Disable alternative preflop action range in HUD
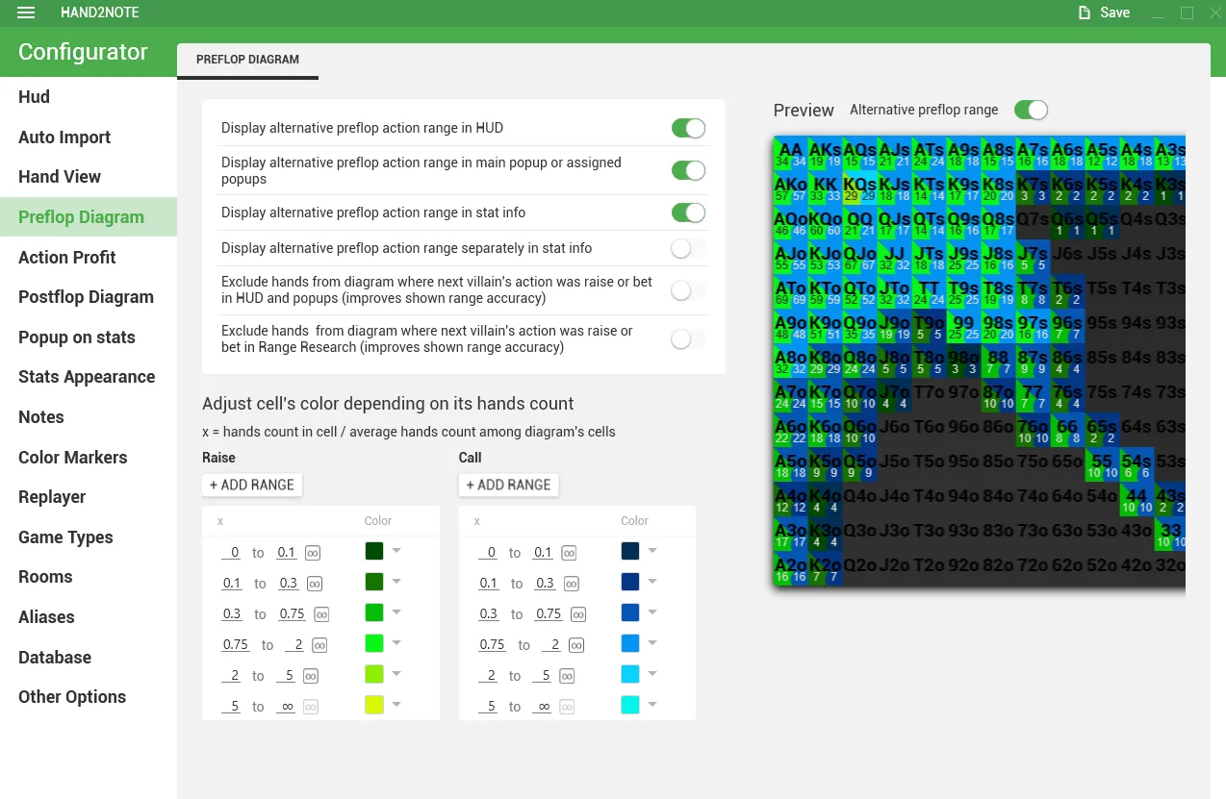This screenshot has width=1226, height=799. pos(688,129)
